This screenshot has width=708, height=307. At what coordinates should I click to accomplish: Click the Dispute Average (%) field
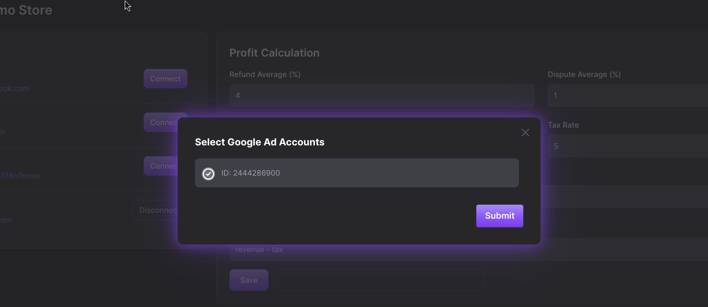[x=628, y=95]
